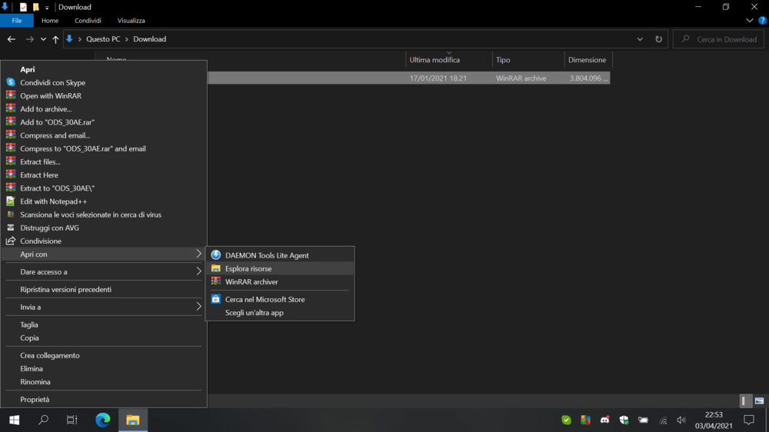Image resolution: width=769 pixels, height=432 pixels.
Task: Click the chevron before Questo PC in path
Action: click(79, 39)
